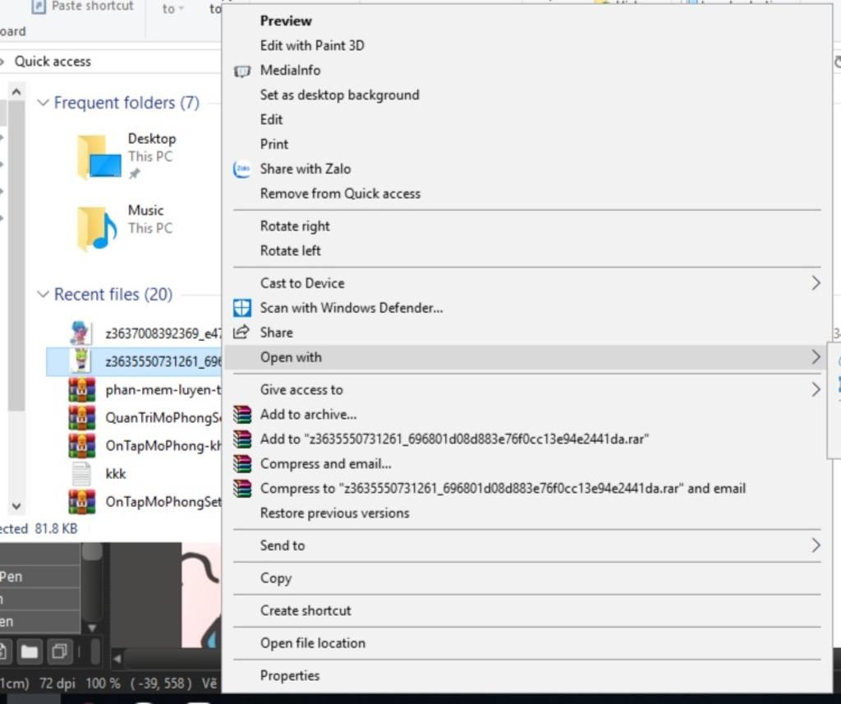The image size is (841, 704).
Task: Click the kkk text file icon
Action: coord(81,473)
